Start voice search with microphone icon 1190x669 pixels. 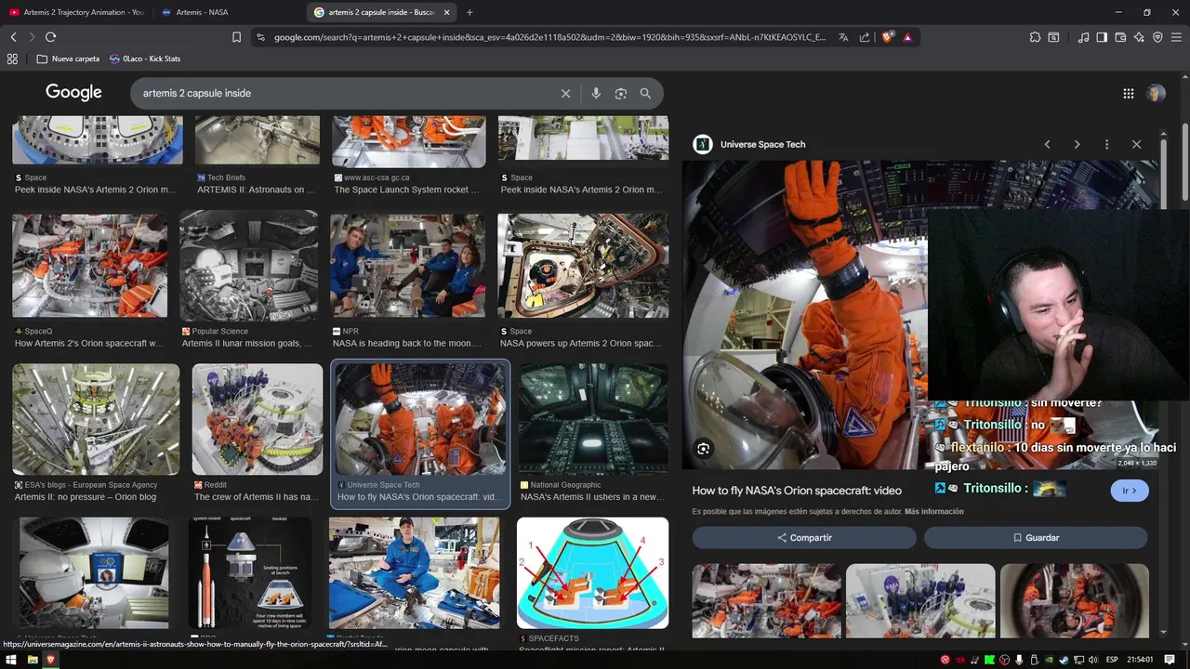[596, 93]
